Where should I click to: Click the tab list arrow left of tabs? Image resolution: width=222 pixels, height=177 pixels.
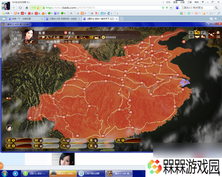[x=3, y=19]
